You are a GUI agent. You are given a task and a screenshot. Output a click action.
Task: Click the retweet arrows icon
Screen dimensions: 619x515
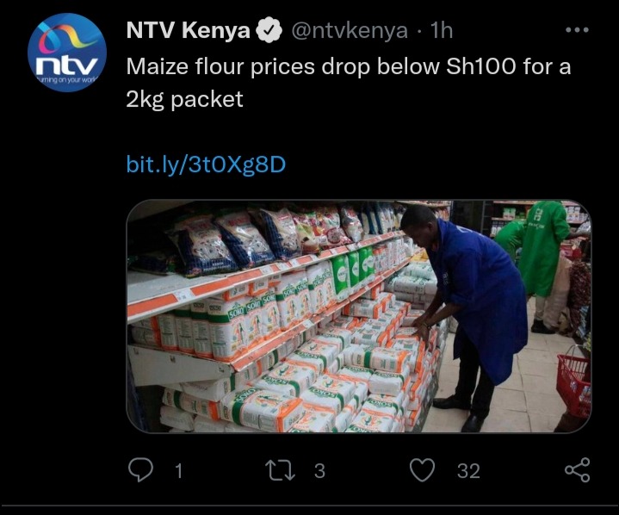[x=280, y=470]
